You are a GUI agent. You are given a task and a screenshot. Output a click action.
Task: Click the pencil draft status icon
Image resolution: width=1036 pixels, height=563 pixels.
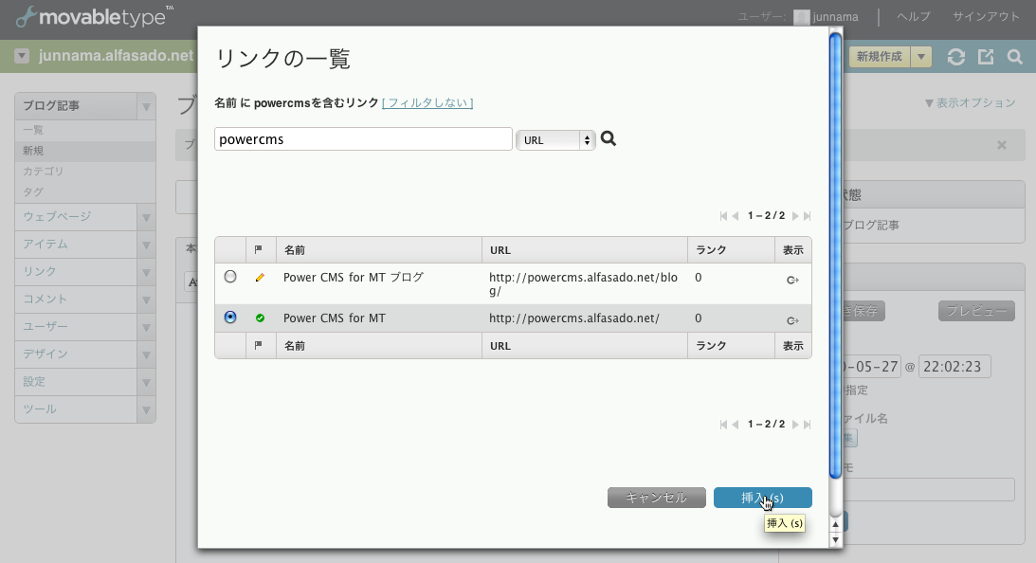260,278
